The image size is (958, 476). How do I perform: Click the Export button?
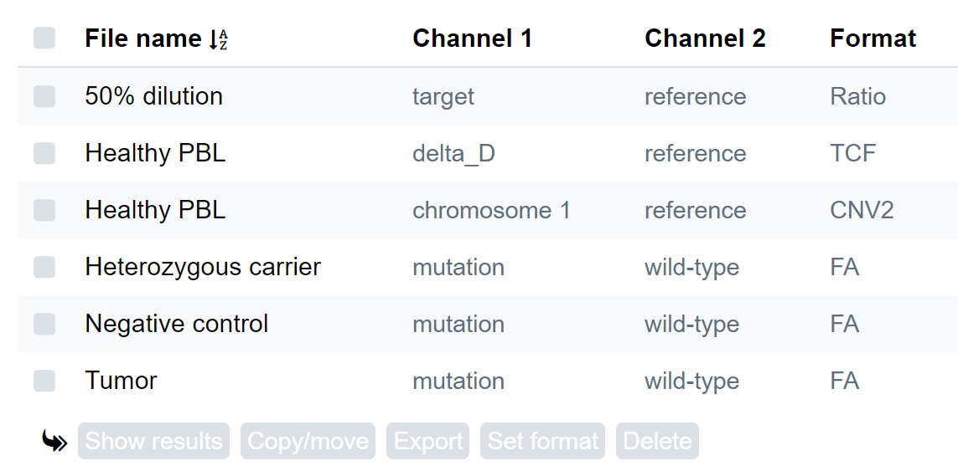click(x=427, y=441)
